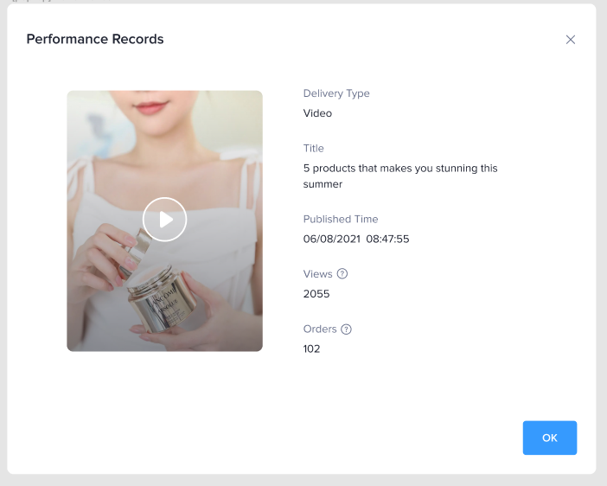Click the Video delivery type value
The height and width of the screenshot is (486, 607).
click(317, 113)
